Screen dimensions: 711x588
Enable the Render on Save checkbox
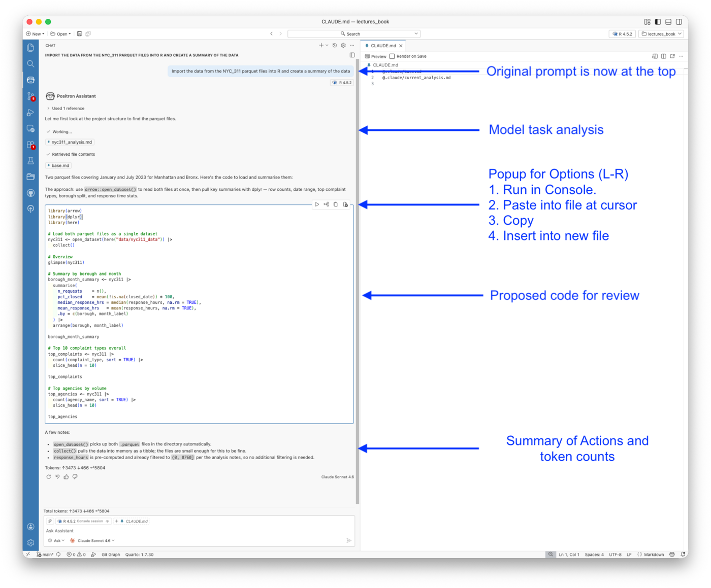point(392,56)
